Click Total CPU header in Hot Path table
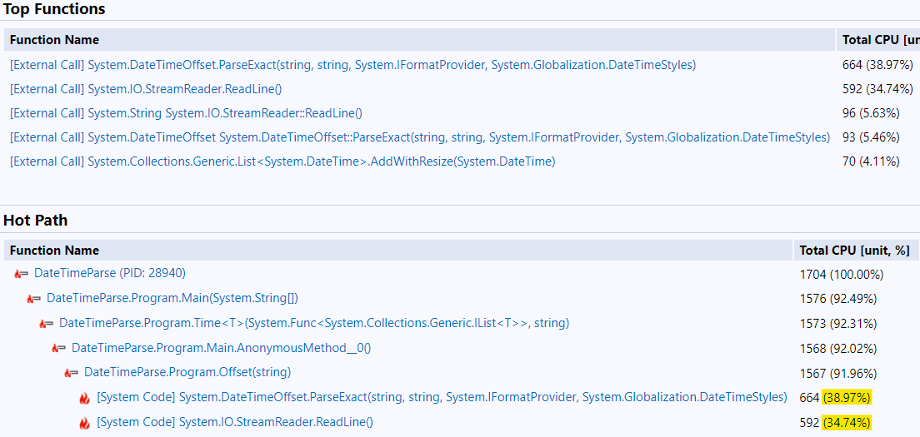Screen dimensions: 920x437 tap(853, 251)
